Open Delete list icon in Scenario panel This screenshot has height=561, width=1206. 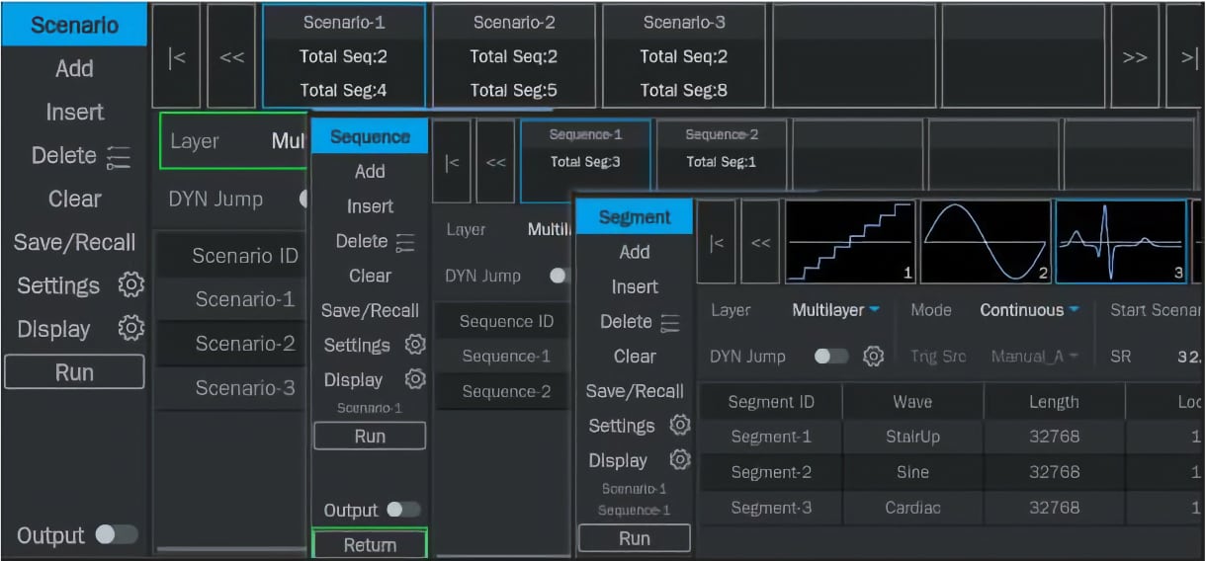(x=120, y=156)
